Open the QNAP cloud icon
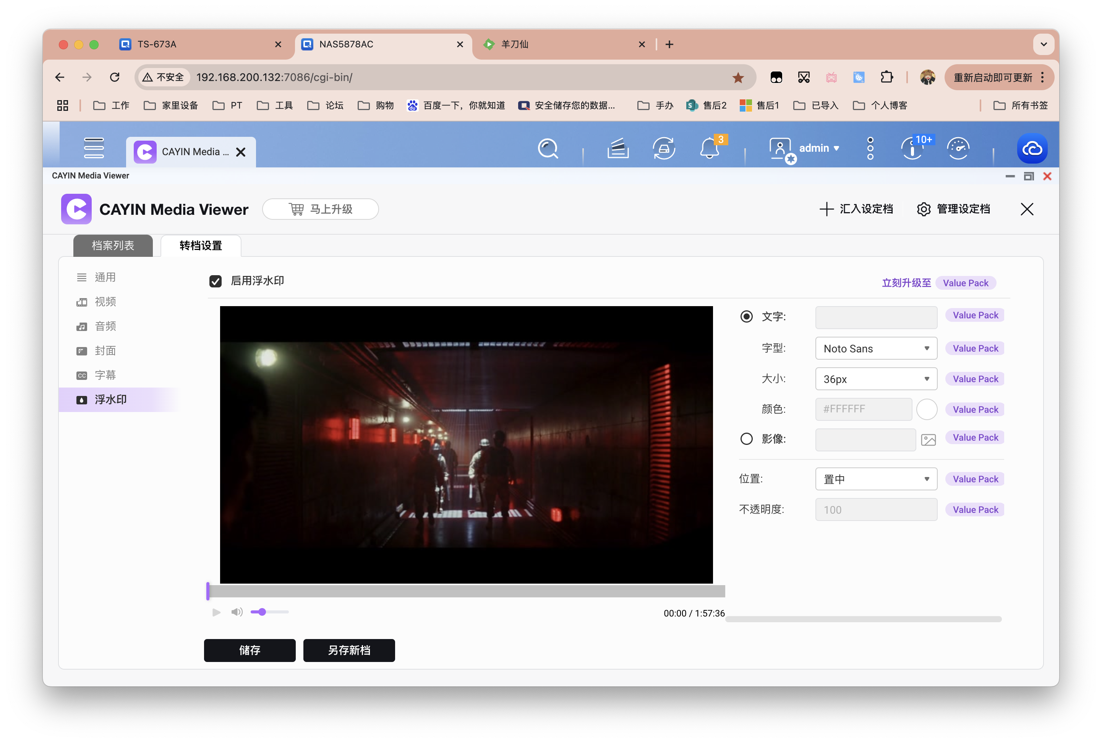 1032,149
